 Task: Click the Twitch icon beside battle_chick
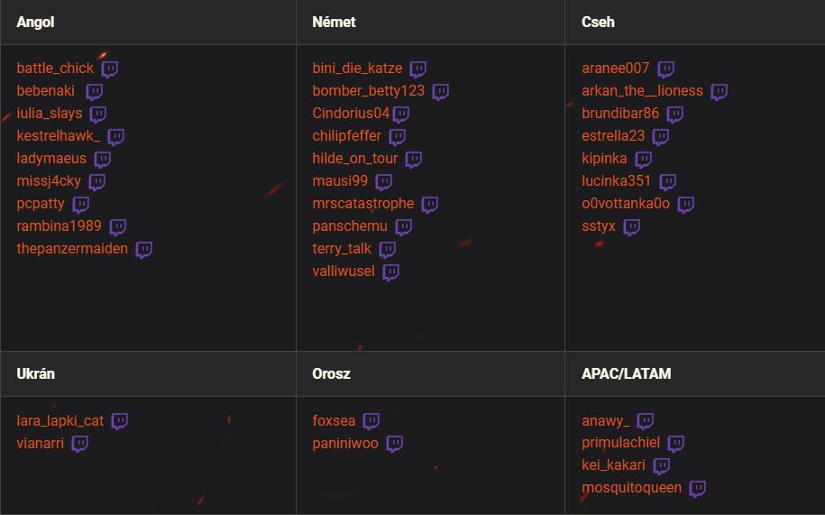point(110,69)
